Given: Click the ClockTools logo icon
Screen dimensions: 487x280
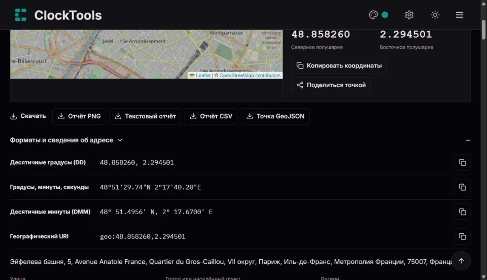Looking at the screenshot, I should [x=21, y=15].
